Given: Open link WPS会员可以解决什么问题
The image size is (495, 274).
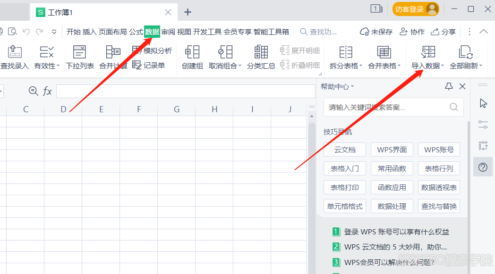Looking at the screenshot, I should tap(389, 262).
